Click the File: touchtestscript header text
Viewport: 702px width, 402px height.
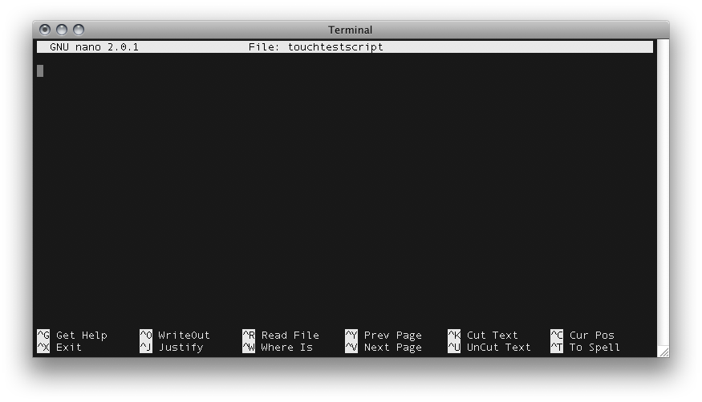pyautogui.click(x=315, y=47)
